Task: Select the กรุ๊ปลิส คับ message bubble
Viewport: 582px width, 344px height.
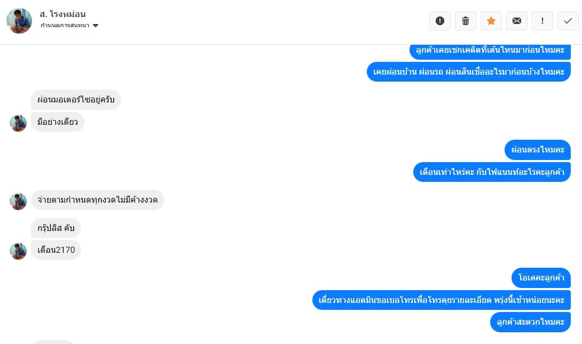Action: coord(56,228)
